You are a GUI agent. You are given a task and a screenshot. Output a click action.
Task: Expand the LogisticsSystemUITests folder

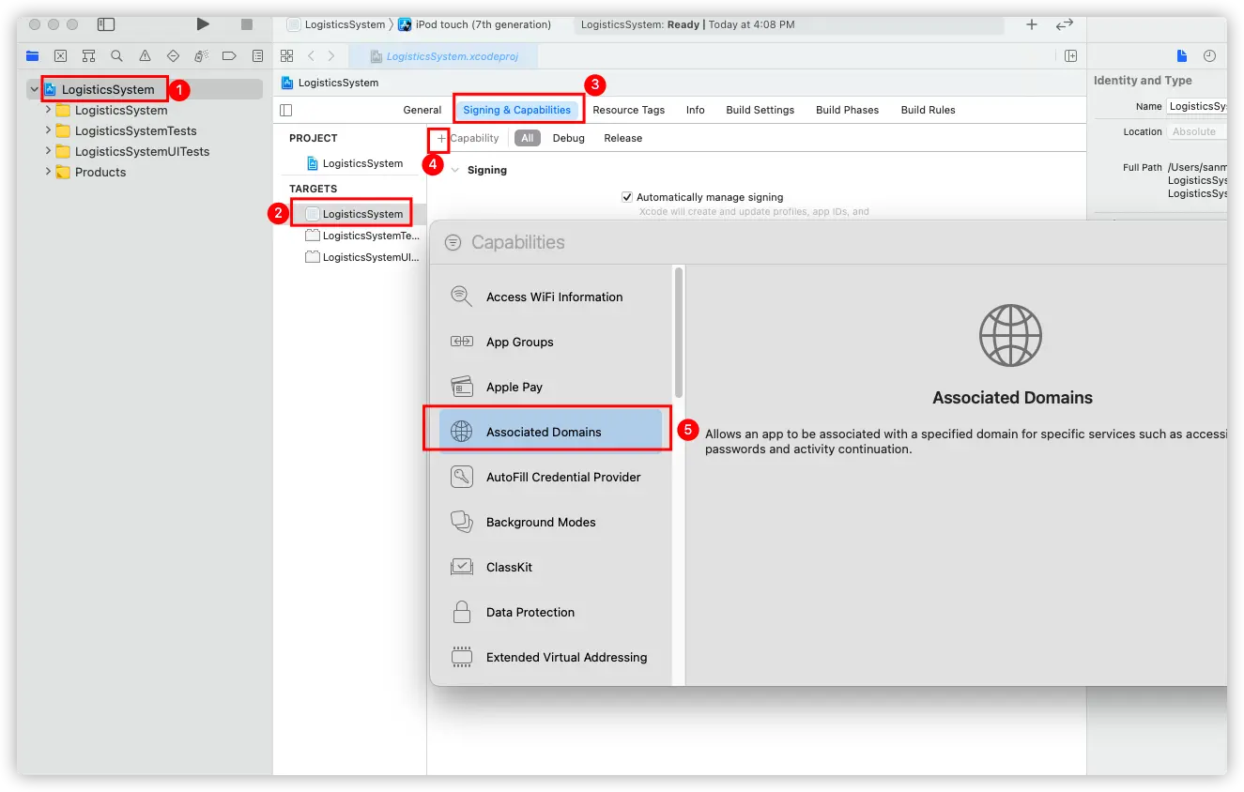[x=48, y=151]
